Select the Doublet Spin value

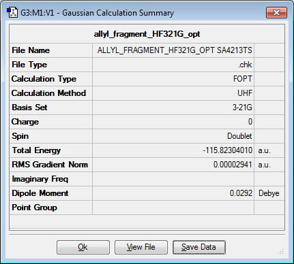(x=173, y=136)
